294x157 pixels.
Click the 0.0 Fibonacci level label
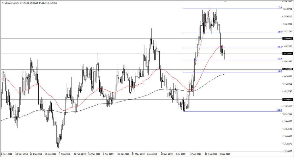tap(280, 7)
